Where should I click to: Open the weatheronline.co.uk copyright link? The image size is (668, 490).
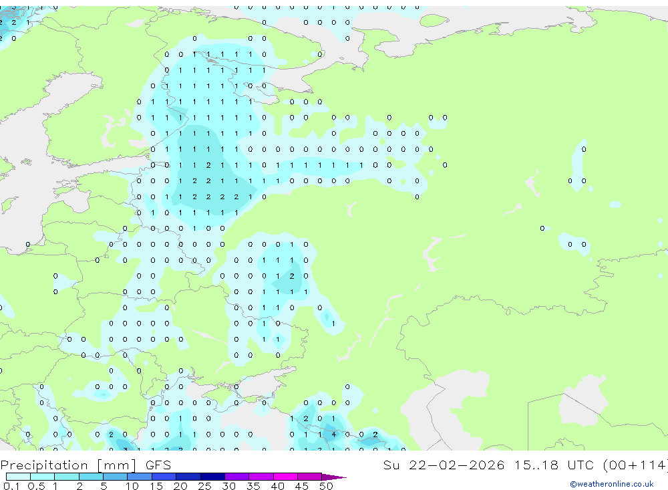click(x=612, y=484)
